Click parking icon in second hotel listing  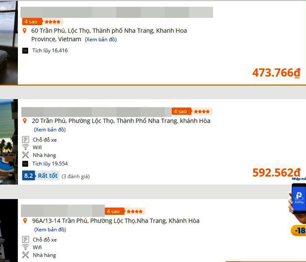click(x=25, y=140)
